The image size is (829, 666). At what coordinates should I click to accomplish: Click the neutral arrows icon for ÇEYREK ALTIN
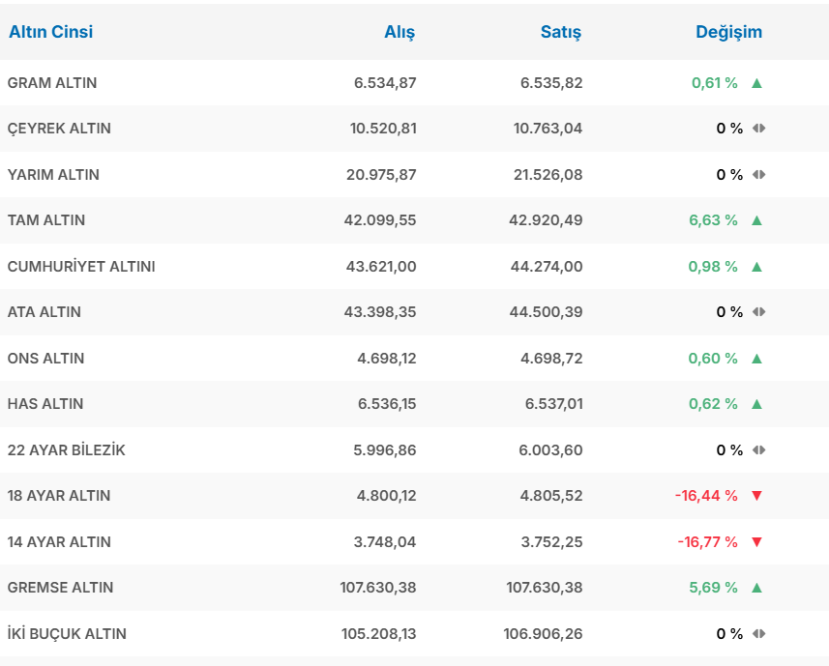(758, 129)
